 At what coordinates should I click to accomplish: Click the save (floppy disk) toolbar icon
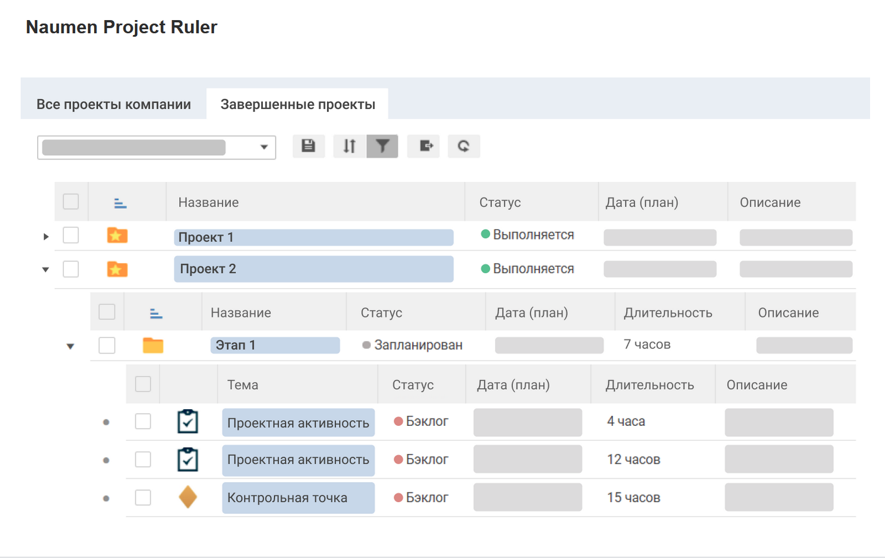point(309,146)
